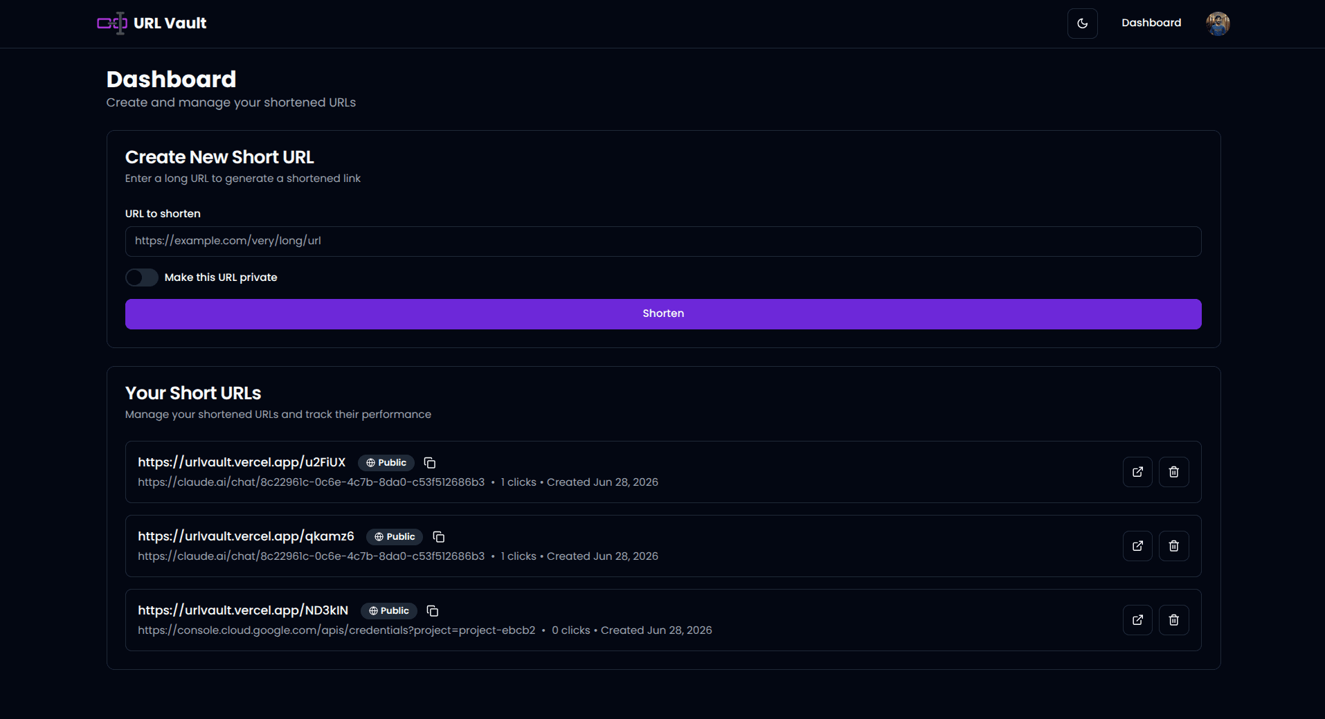Click the 'Create New Short URL' heading
1325x719 pixels.
[x=219, y=157]
